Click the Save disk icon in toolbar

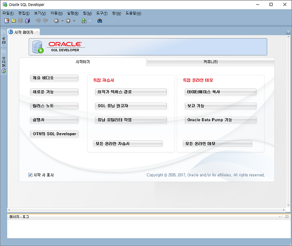[x=21, y=21]
